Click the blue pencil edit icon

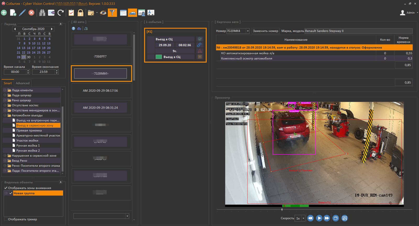tap(22, 13)
